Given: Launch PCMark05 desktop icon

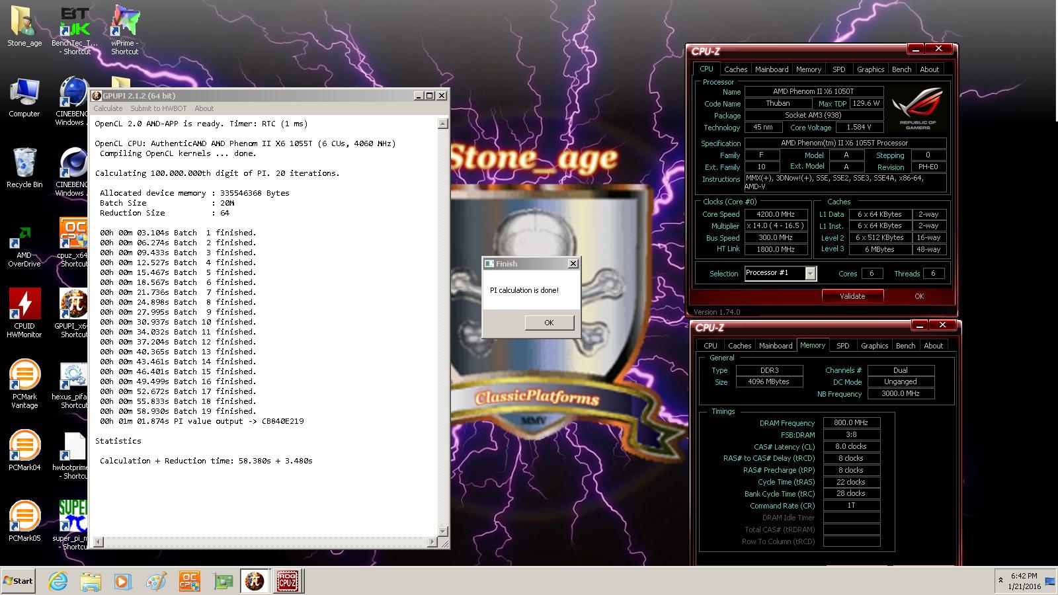Looking at the screenshot, I should 24,522.
